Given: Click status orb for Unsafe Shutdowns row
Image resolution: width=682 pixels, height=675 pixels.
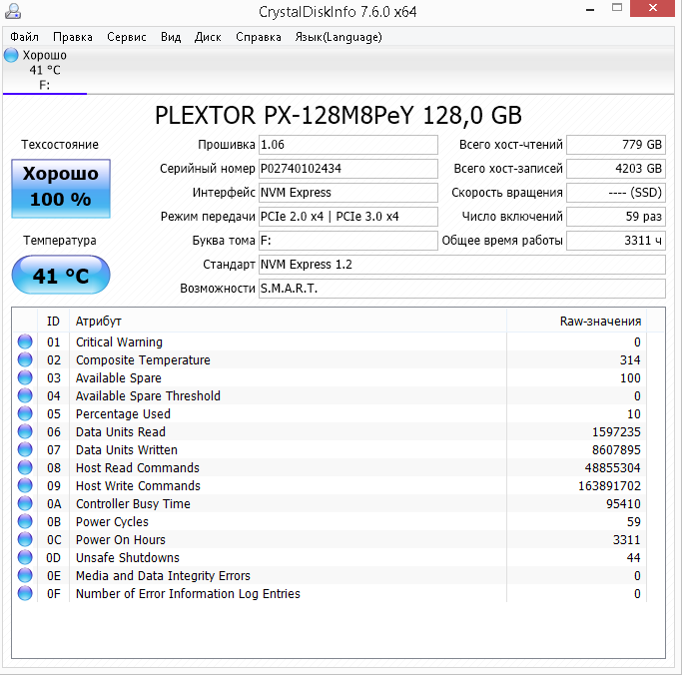Looking at the screenshot, I should [25, 557].
